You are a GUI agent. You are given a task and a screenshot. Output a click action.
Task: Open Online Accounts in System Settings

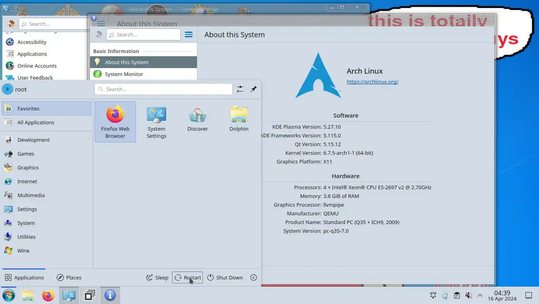click(x=46, y=66)
